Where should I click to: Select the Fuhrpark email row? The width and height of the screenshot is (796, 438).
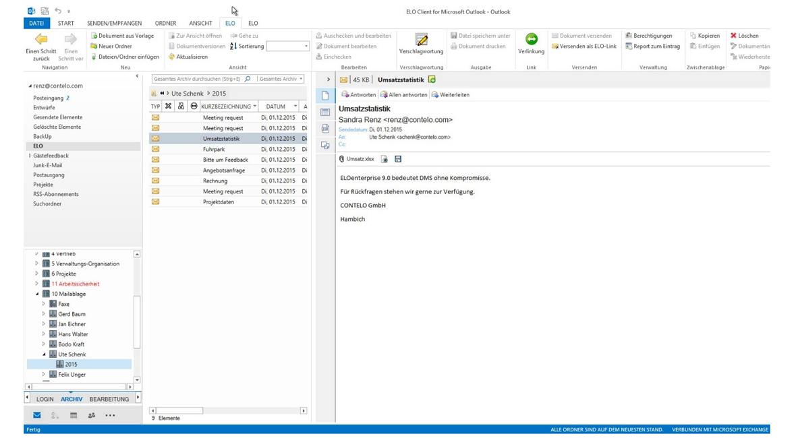coord(214,149)
